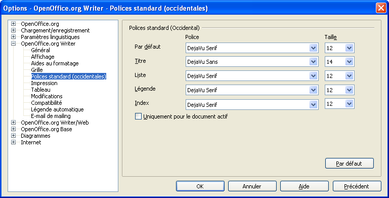Expand the OpenOffice.org tree node
Screen dimensions: 389x198
[13, 24]
